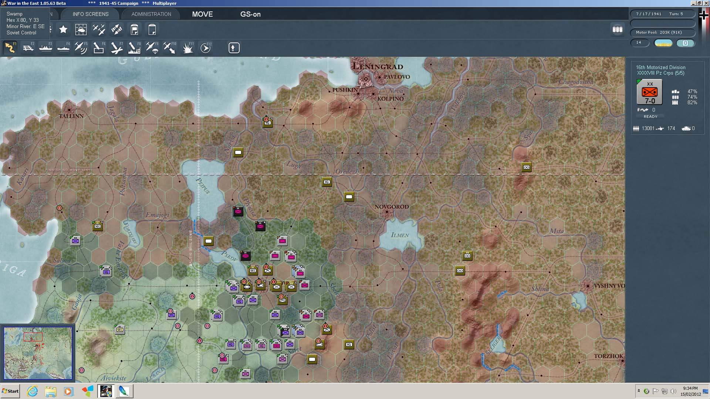Select the Bomb City mode (F8) icon

(134, 48)
